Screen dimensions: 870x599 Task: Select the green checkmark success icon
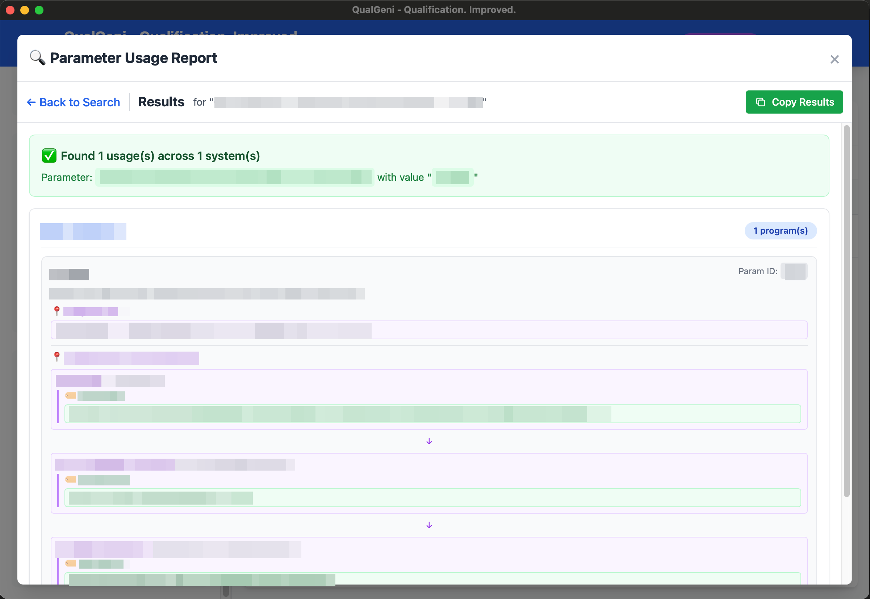coord(49,156)
